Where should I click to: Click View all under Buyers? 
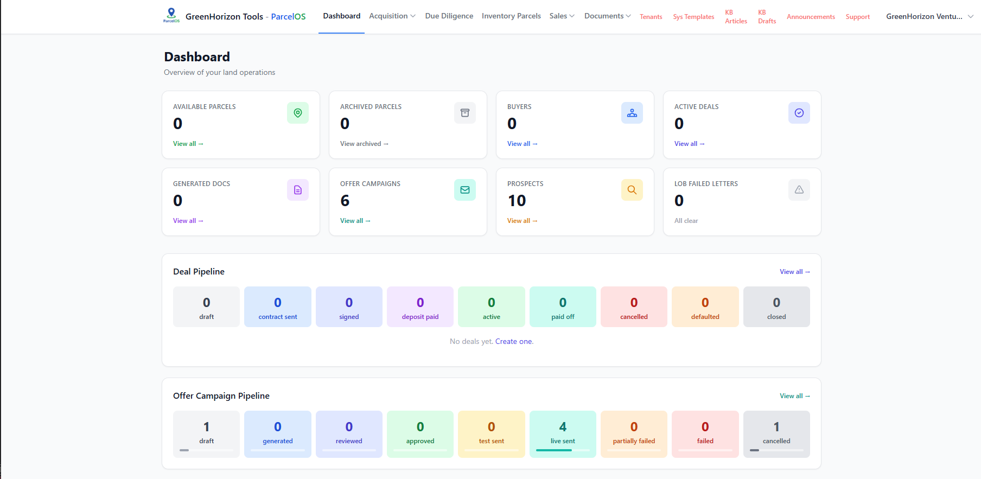(x=522, y=144)
